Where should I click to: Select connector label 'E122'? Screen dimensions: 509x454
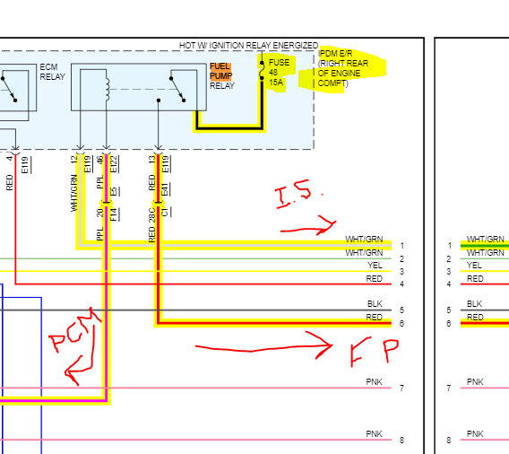click(x=113, y=164)
